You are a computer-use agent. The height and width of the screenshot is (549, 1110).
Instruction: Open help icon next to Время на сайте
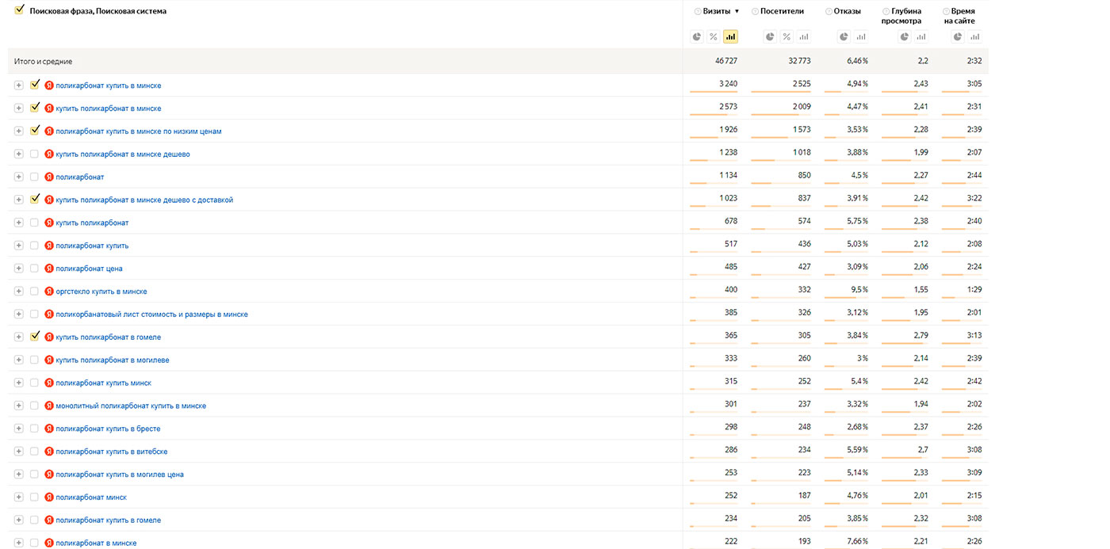(947, 11)
